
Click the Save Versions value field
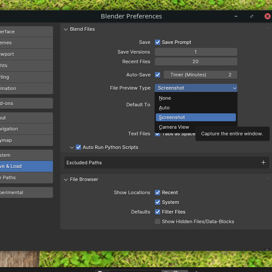(196, 52)
